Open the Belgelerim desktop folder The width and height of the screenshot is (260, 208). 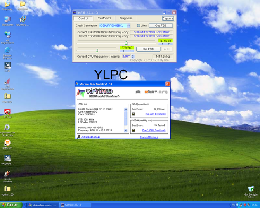click(x=7, y=6)
